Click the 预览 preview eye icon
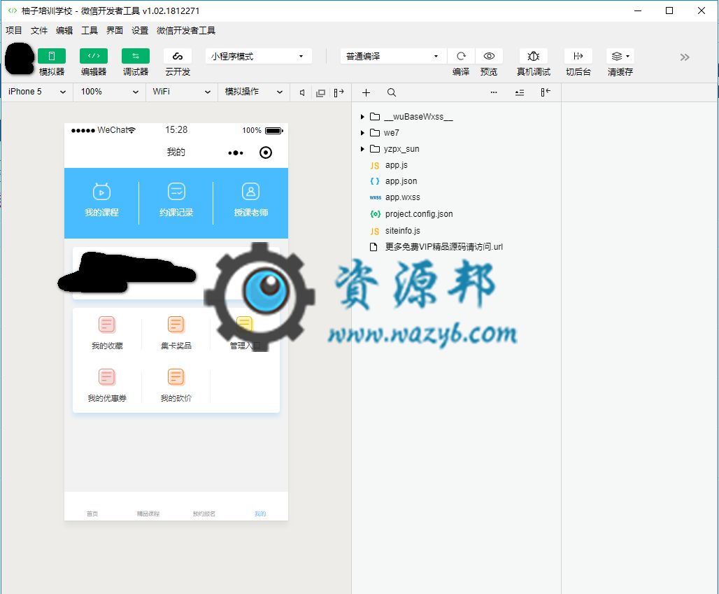 (x=490, y=56)
